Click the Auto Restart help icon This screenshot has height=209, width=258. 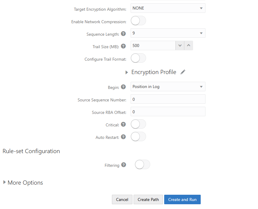[x=123, y=137]
